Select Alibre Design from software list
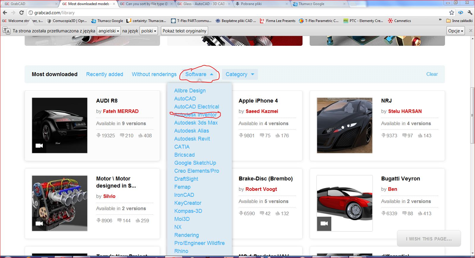Image resolution: width=475 pixels, height=258 pixels. tap(190, 91)
